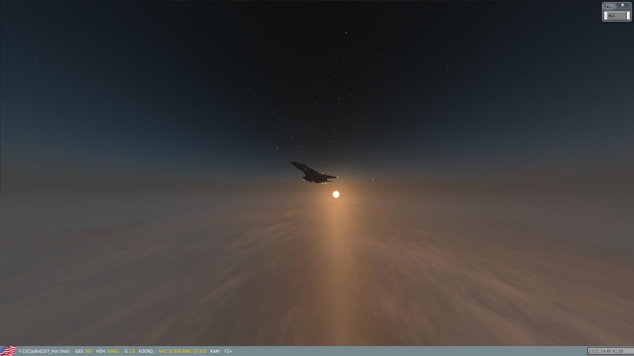Click the HÖH: altitude label
Screen dimensions: 634x356
[101, 351]
